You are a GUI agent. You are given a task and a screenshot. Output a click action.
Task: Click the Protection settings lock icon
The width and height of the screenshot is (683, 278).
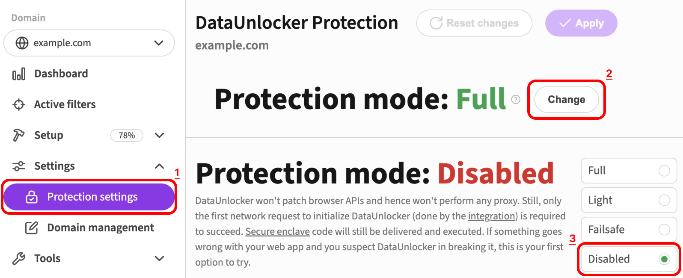[x=32, y=196]
